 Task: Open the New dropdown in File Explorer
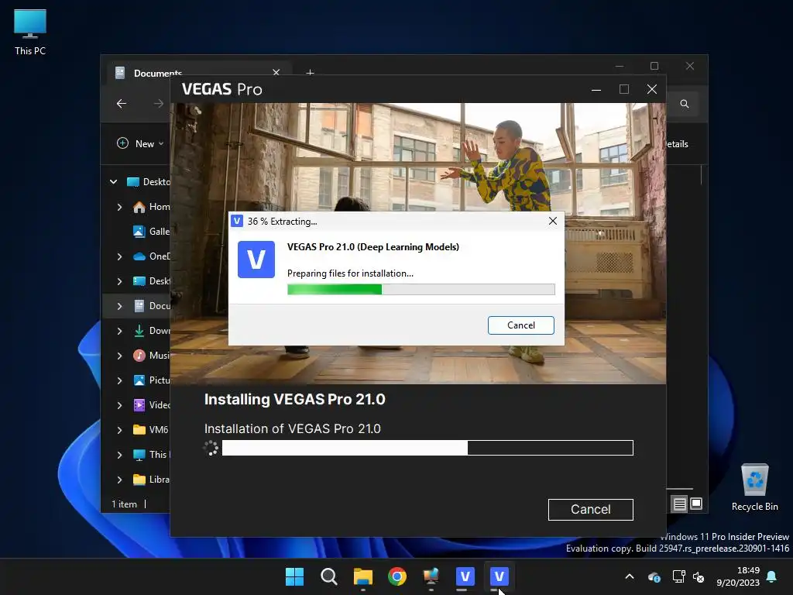[140, 143]
